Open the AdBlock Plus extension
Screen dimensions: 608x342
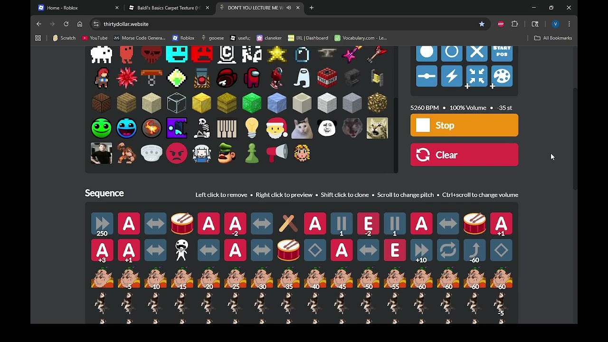pyautogui.click(x=501, y=24)
